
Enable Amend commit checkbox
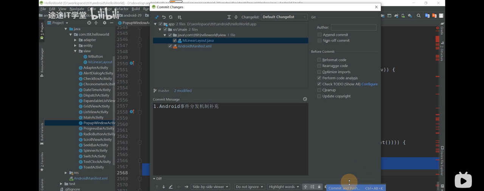(320, 35)
